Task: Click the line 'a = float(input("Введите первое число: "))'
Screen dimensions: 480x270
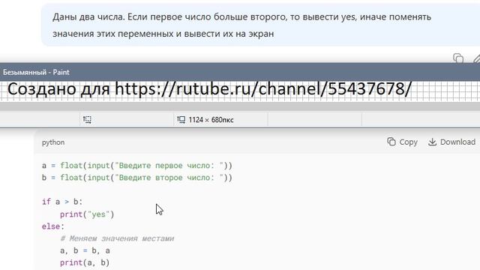Action: point(137,166)
